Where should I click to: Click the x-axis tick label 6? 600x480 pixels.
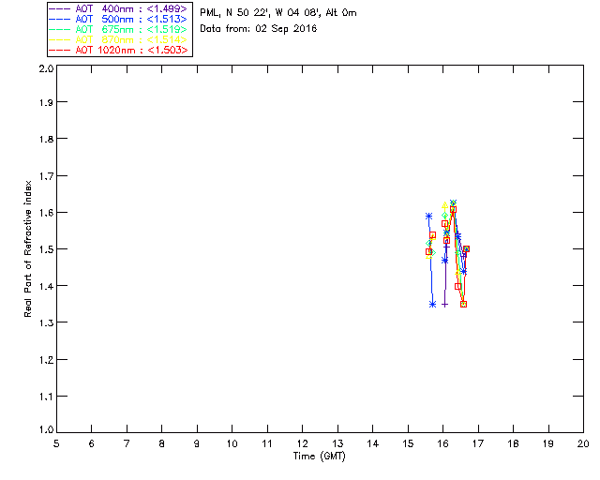(92, 443)
